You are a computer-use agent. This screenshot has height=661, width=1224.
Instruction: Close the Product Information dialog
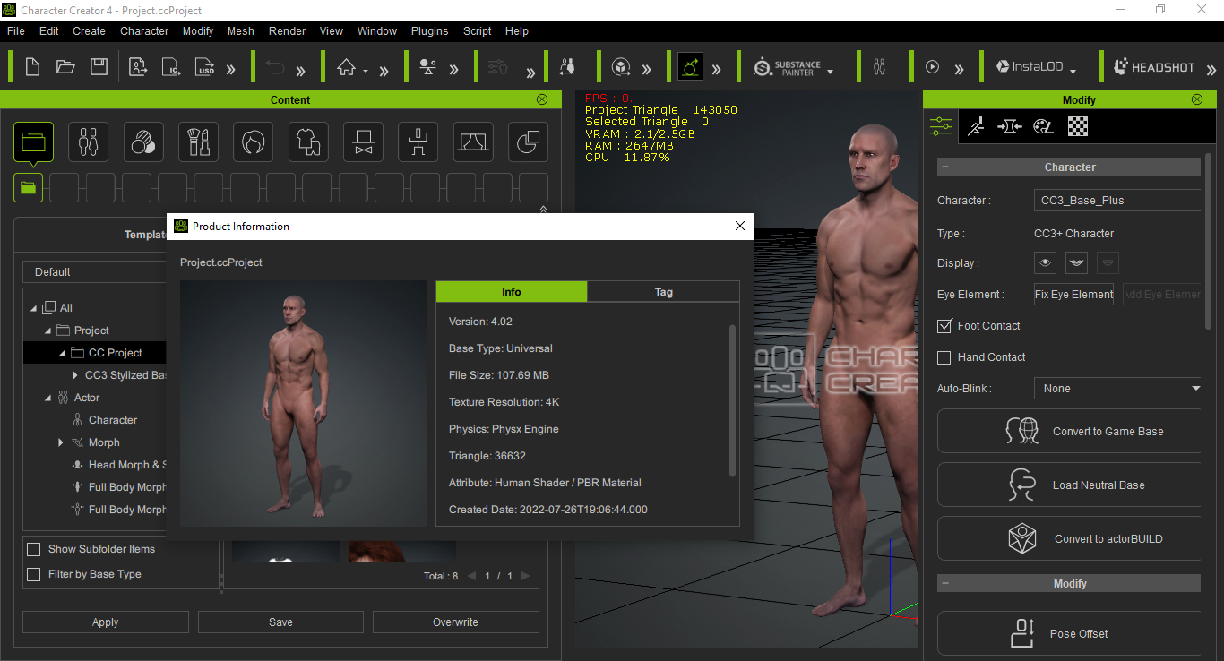(x=739, y=226)
